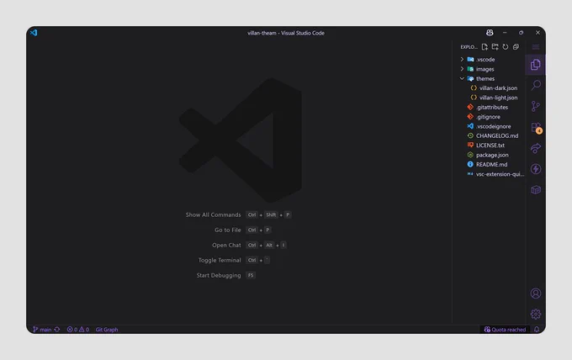Select package.json in the Explorer

(491, 155)
